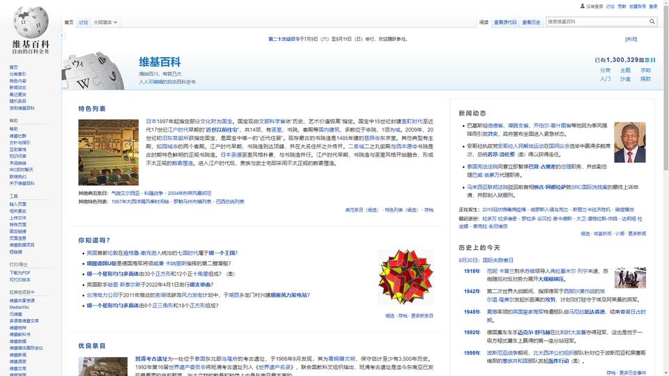Click 联络我们 in the sidebar
Image resolution: width=669 pixels, height=376 pixels.
17,176
